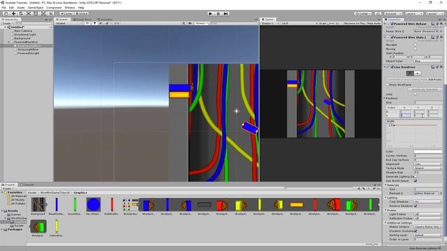
Task: Open the Collab dropdown
Action: pyautogui.click(x=363, y=14)
